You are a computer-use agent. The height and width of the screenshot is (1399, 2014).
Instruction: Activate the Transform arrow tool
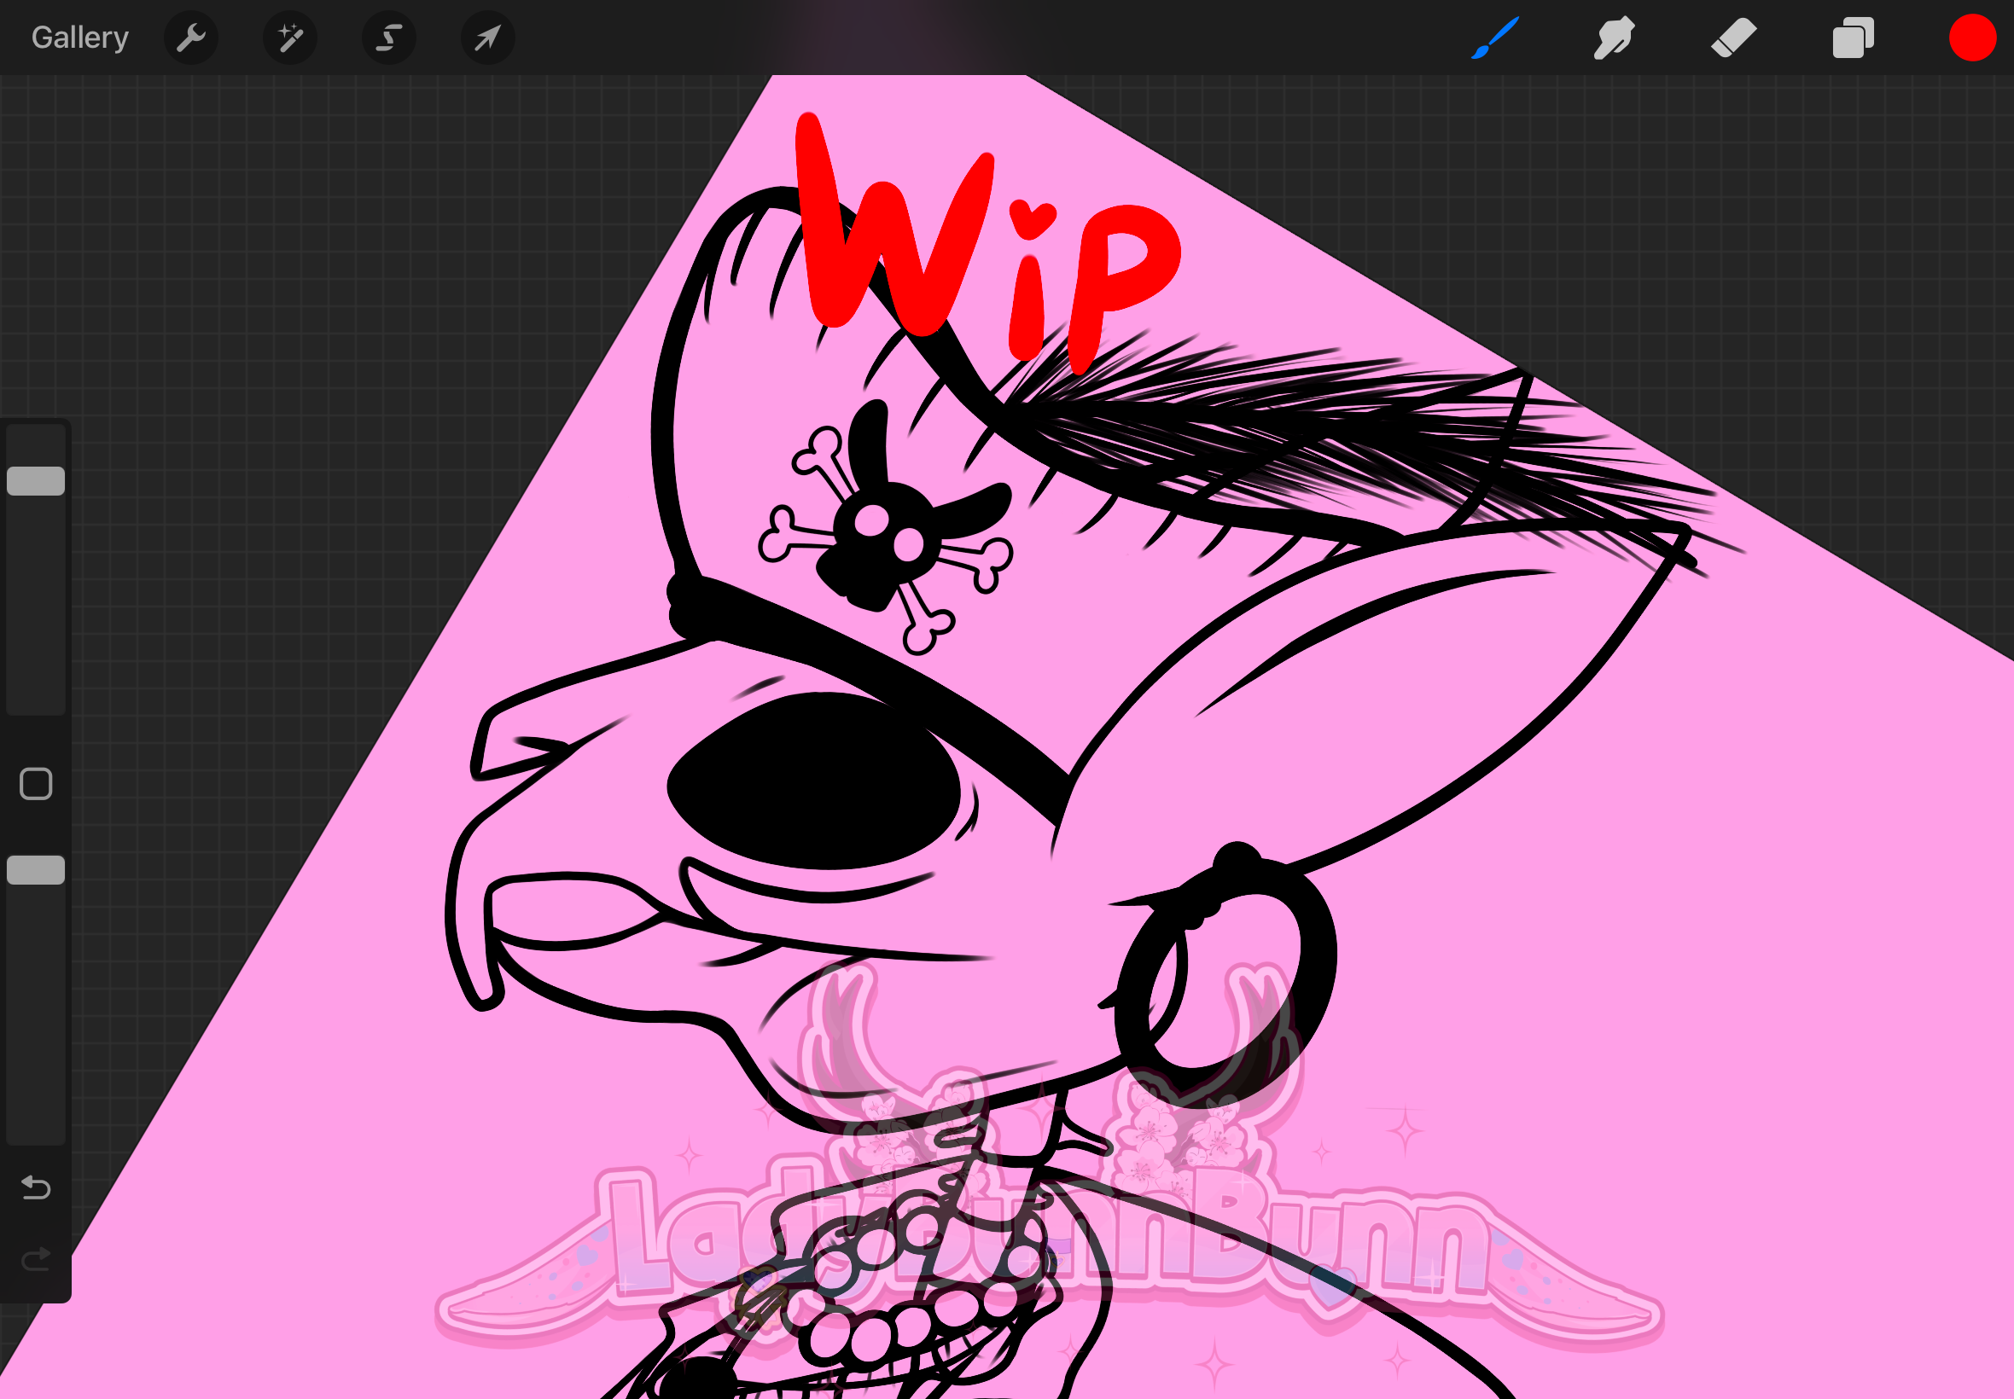coord(487,38)
